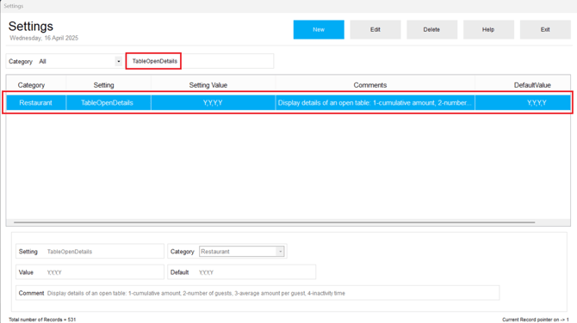This screenshot has height=323, width=577.
Task: Click the Y,Y,Y,Y Setting Value cell
Action: click(213, 103)
